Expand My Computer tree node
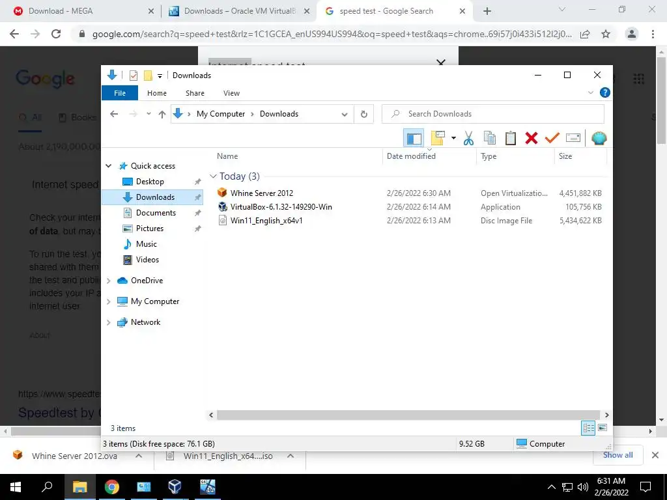 coord(109,301)
